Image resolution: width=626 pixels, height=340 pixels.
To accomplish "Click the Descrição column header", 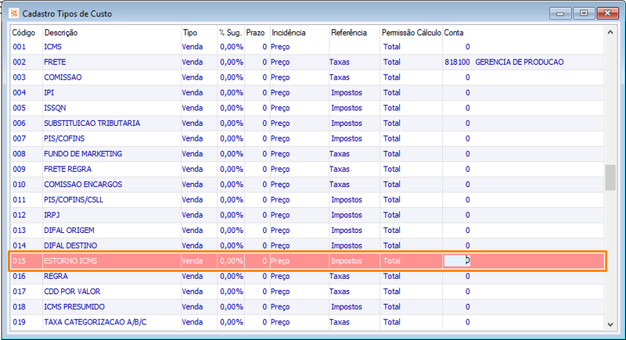I will [x=61, y=33].
